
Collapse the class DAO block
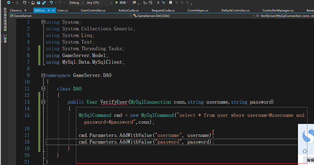tap(43, 88)
